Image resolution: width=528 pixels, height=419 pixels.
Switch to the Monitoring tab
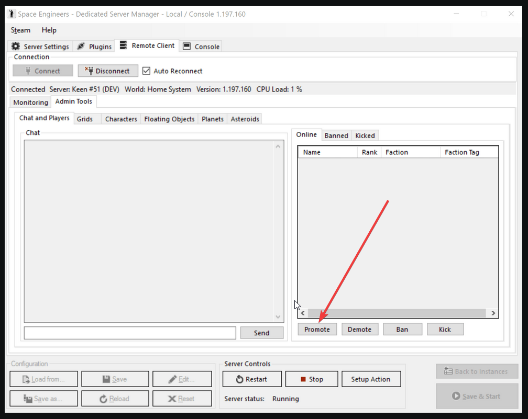[30, 103]
